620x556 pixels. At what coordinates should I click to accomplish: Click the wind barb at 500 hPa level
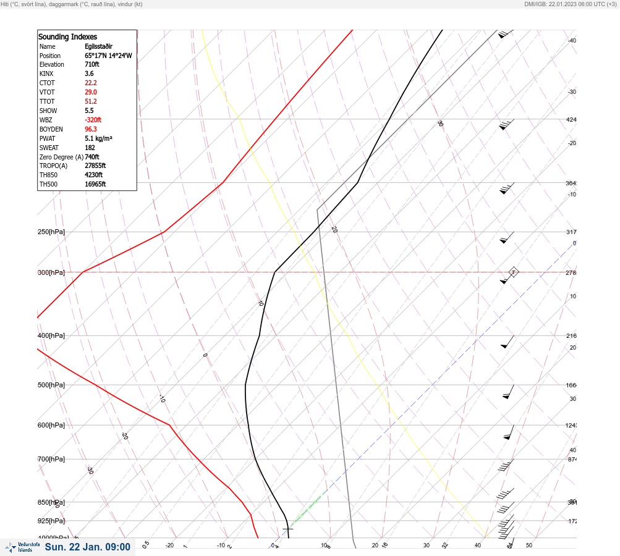509,392
